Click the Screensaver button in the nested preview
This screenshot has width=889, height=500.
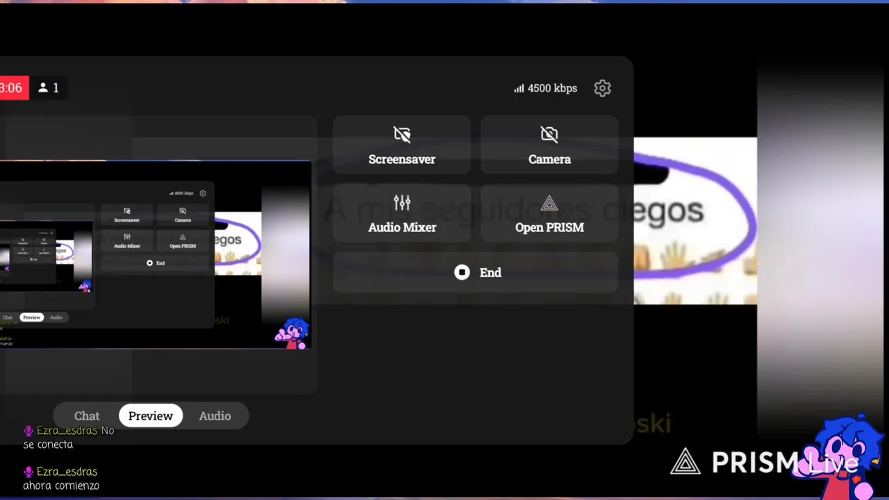tap(126, 215)
